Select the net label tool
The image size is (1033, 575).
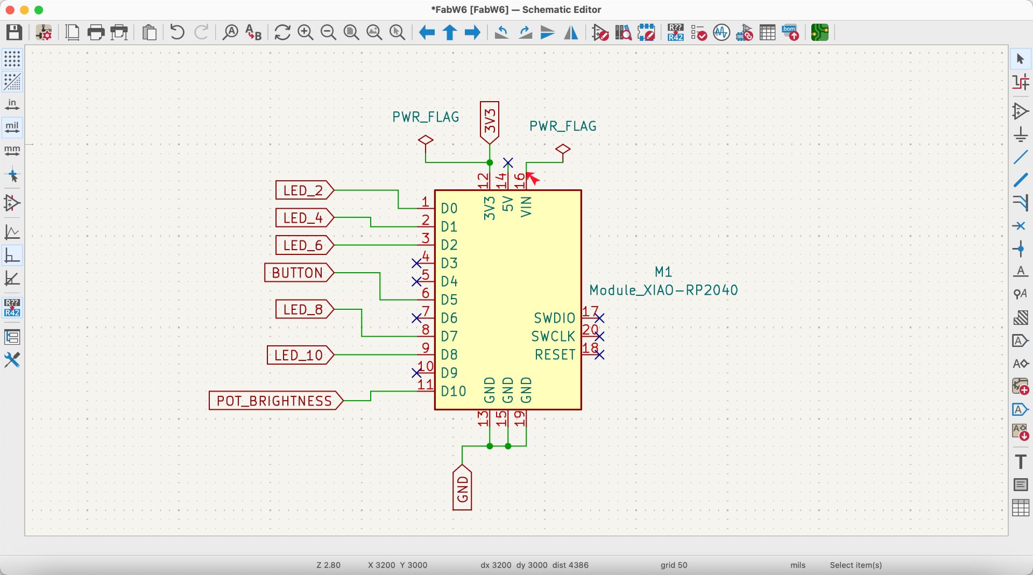pos(1021,272)
